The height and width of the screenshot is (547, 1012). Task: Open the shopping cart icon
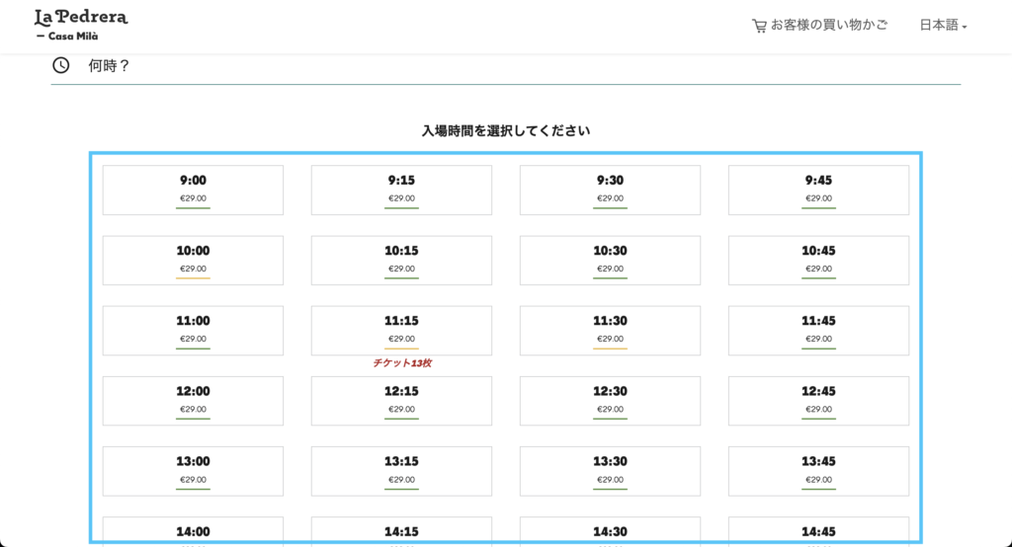pos(759,26)
